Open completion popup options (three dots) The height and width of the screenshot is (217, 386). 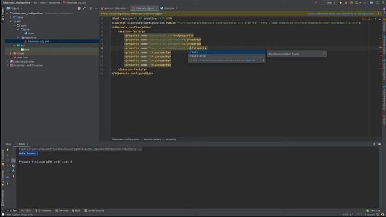[263, 60]
